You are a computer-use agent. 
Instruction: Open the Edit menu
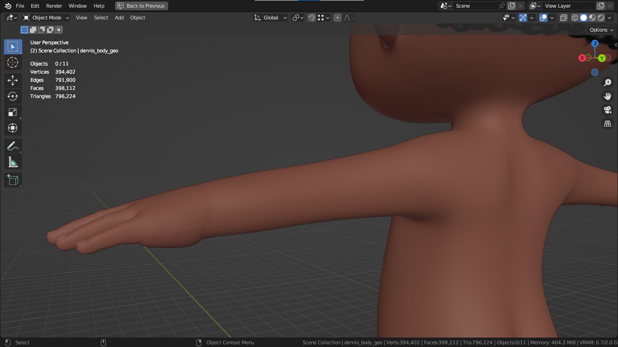(x=35, y=6)
